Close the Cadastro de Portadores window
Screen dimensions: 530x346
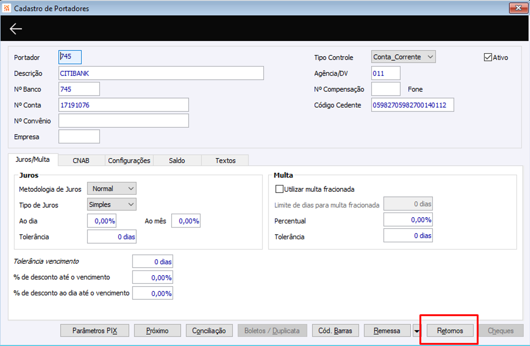click(x=518, y=8)
